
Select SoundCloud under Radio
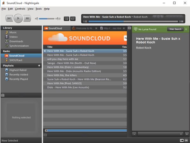[x=21, y=56]
